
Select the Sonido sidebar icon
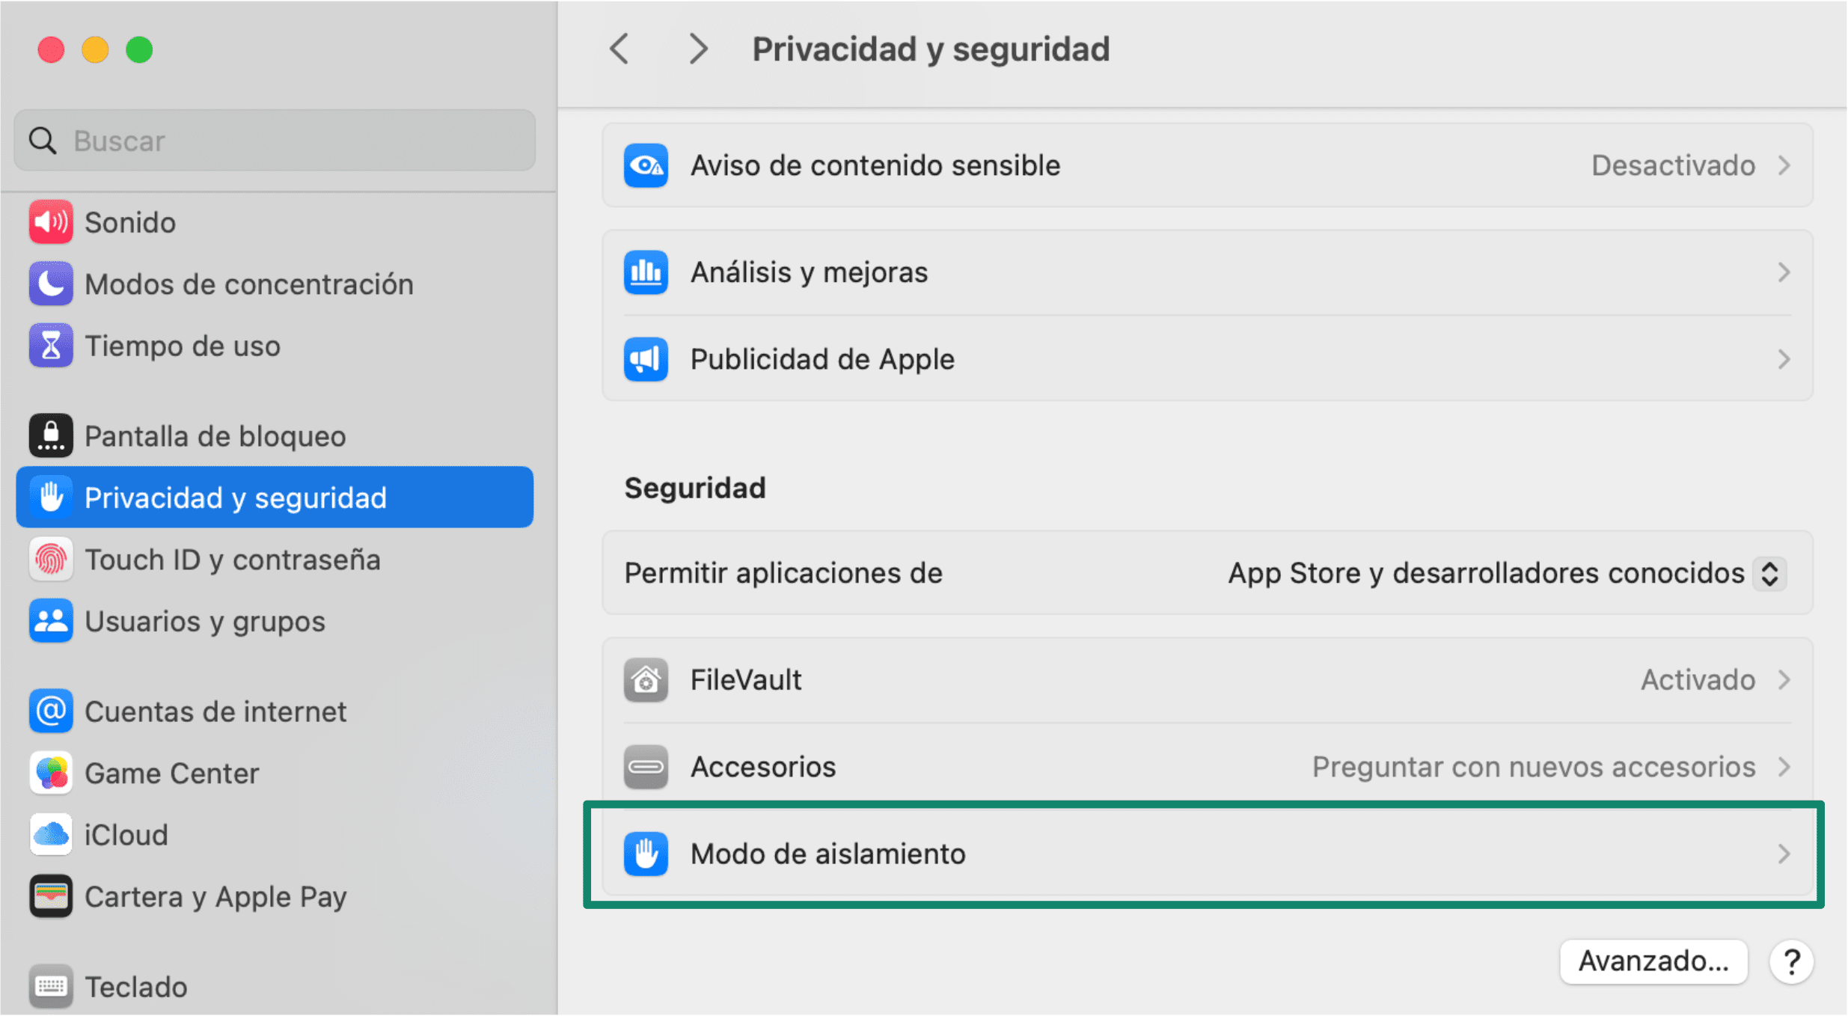point(51,221)
